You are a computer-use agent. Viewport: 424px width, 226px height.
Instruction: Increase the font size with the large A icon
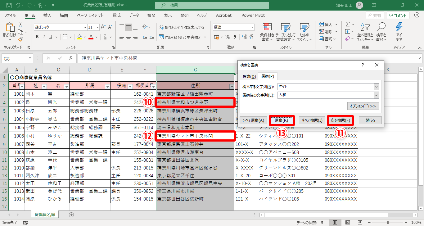[103, 27]
